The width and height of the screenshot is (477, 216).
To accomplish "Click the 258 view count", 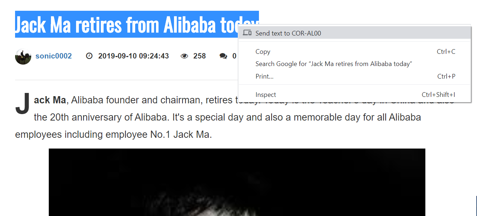I will pyautogui.click(x=199, y=56).
